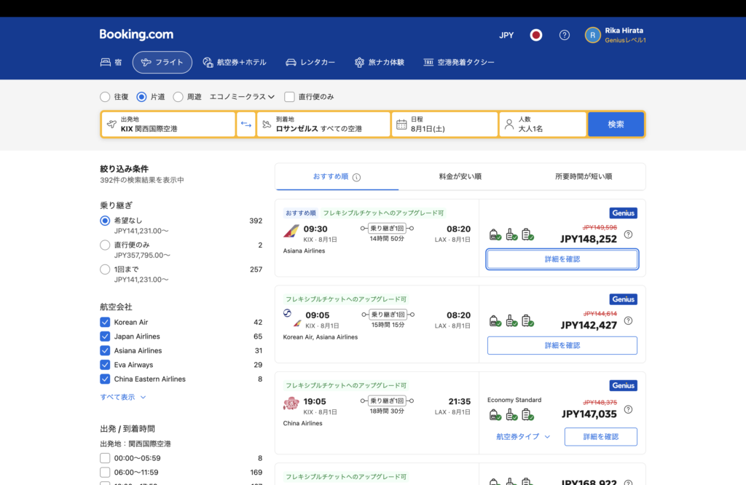The image size is (746, 485).
Task: Open the レンタカー navigation tab
Action: (x=310, y=63)
